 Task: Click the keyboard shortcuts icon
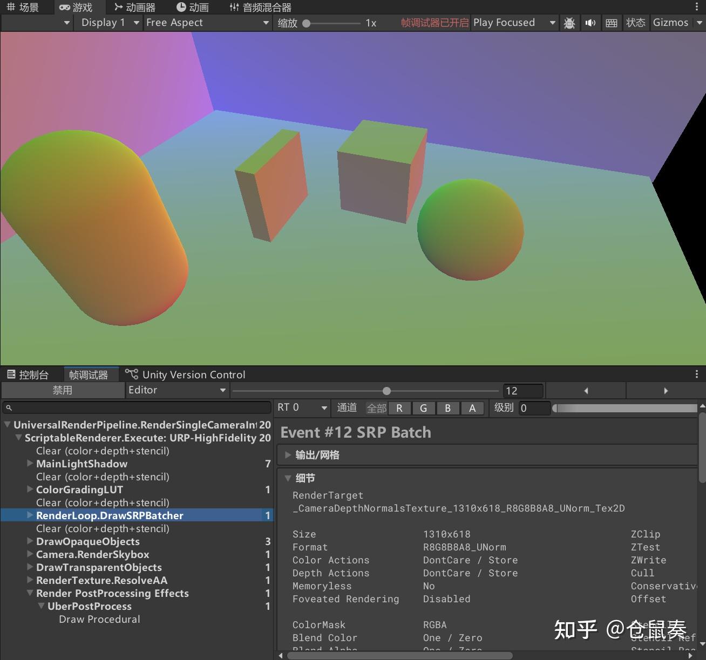tap(612, 23)
